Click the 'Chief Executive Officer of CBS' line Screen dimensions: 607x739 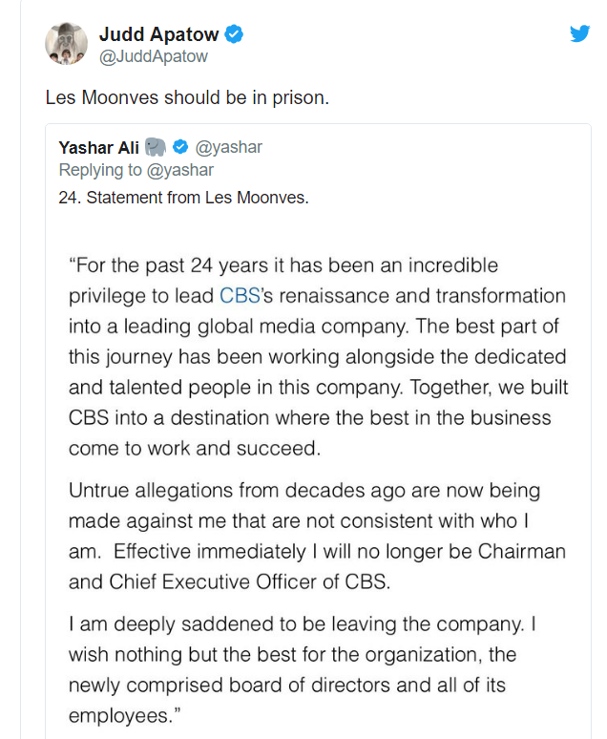(229, 581)
